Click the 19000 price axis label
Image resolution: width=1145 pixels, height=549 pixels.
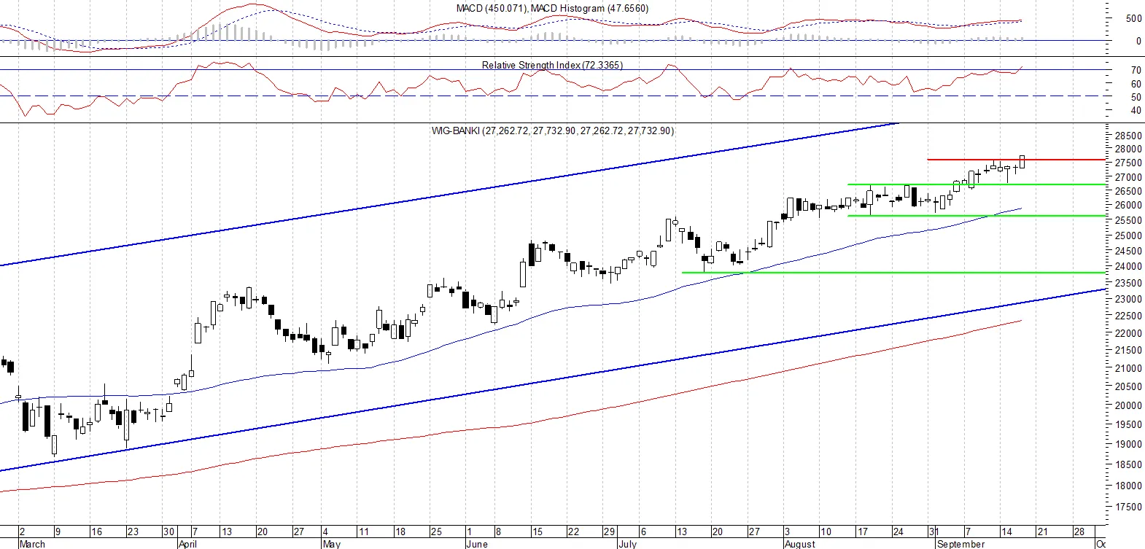pyautogui.click(x=1128, y=444)
